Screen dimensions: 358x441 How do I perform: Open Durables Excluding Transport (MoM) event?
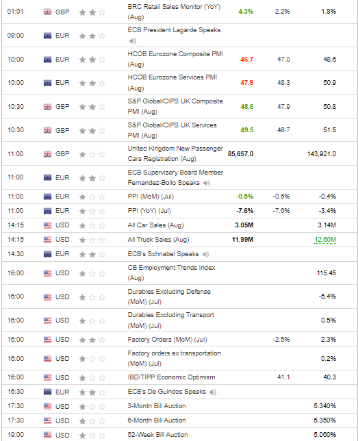[170, 320]
